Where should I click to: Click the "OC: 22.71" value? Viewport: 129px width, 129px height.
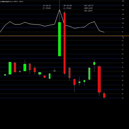pyautogui.click(x=89, y=6)
